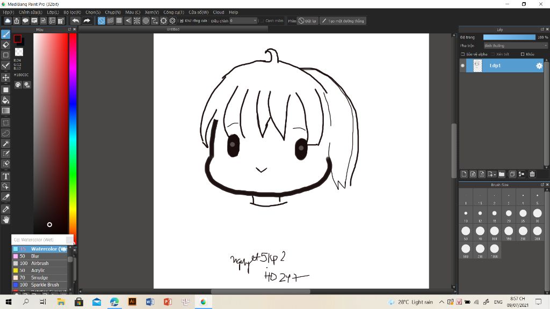The image size is (550, 309).
Task: Select the Move tool
Action: point(5,77)
